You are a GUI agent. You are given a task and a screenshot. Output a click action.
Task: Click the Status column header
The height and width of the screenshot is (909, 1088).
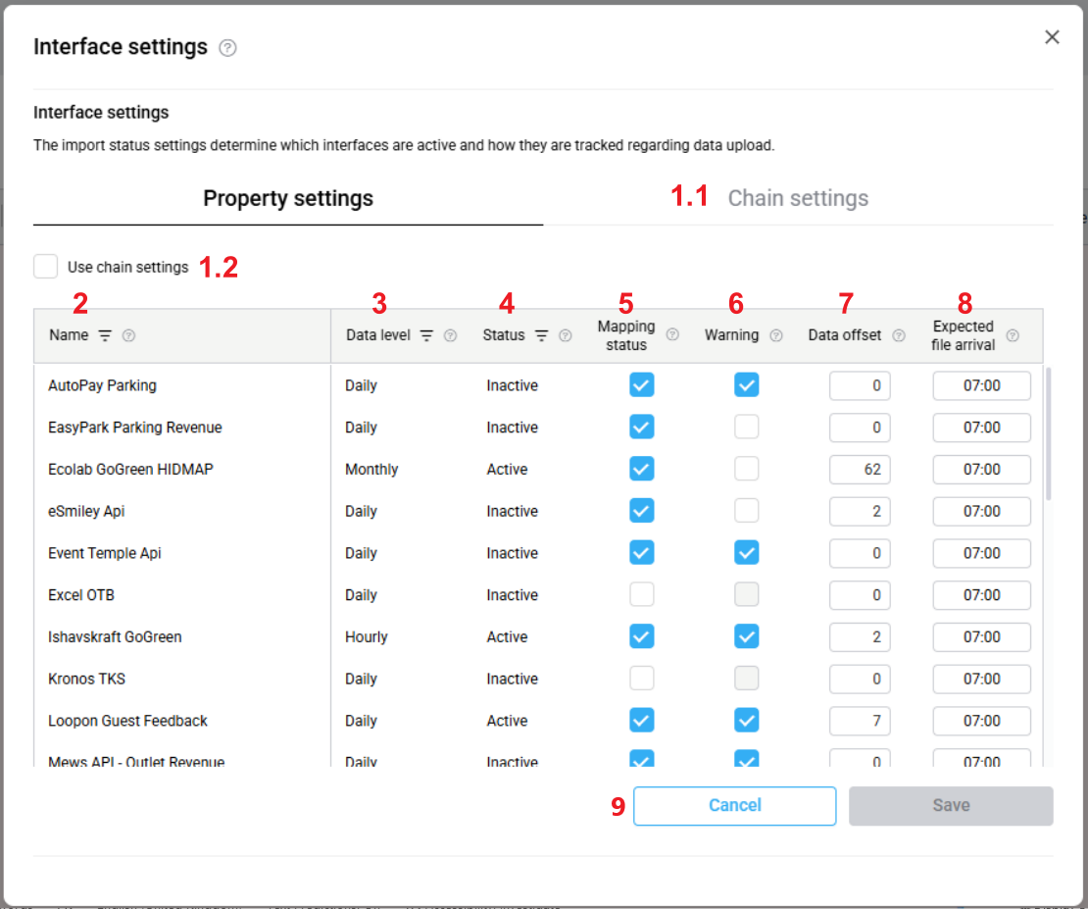[x=504, y=335]
